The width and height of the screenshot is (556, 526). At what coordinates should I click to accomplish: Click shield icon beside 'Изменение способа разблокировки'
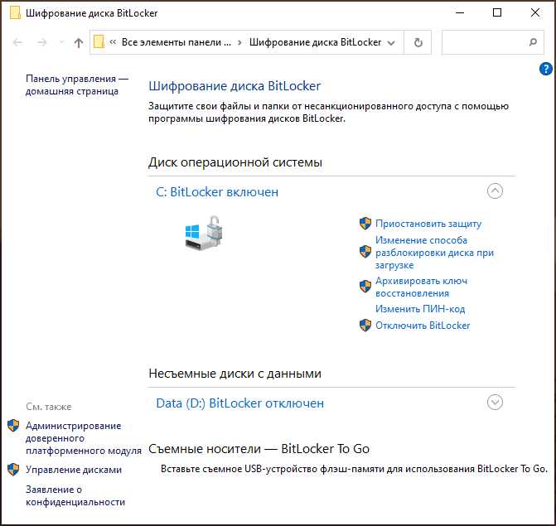(x=365, y=252)
